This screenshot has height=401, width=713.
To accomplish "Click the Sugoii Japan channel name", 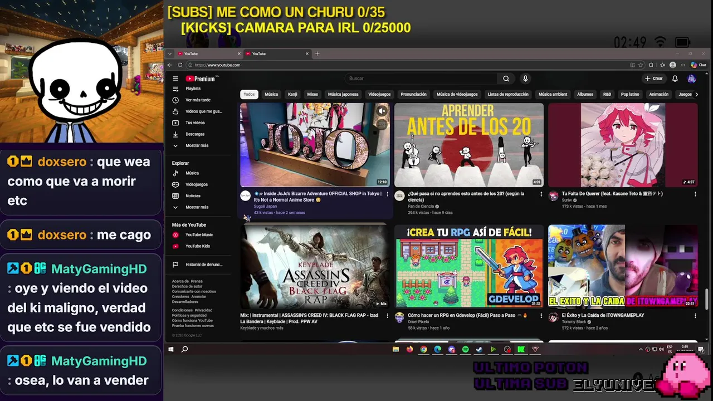I will coord(265,206).
